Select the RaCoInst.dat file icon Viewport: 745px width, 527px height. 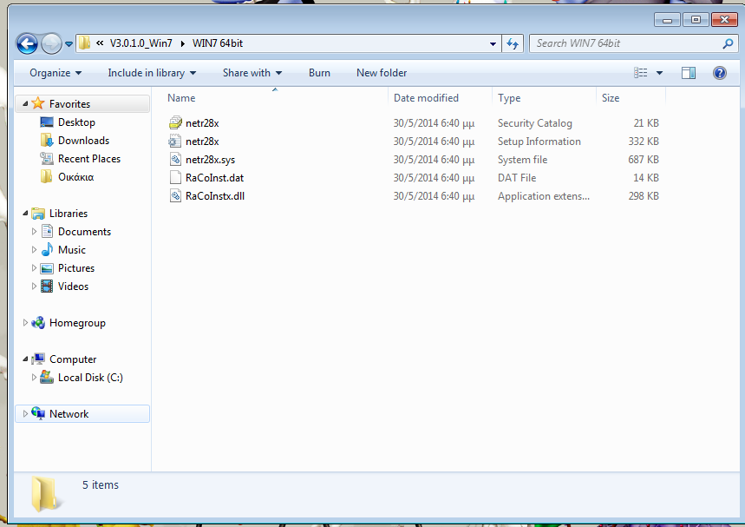tap(175, 177)
